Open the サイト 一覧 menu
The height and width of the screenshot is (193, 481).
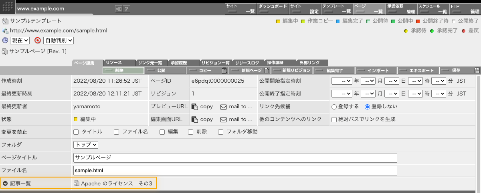pyautogui.click(x=240, y=9)
